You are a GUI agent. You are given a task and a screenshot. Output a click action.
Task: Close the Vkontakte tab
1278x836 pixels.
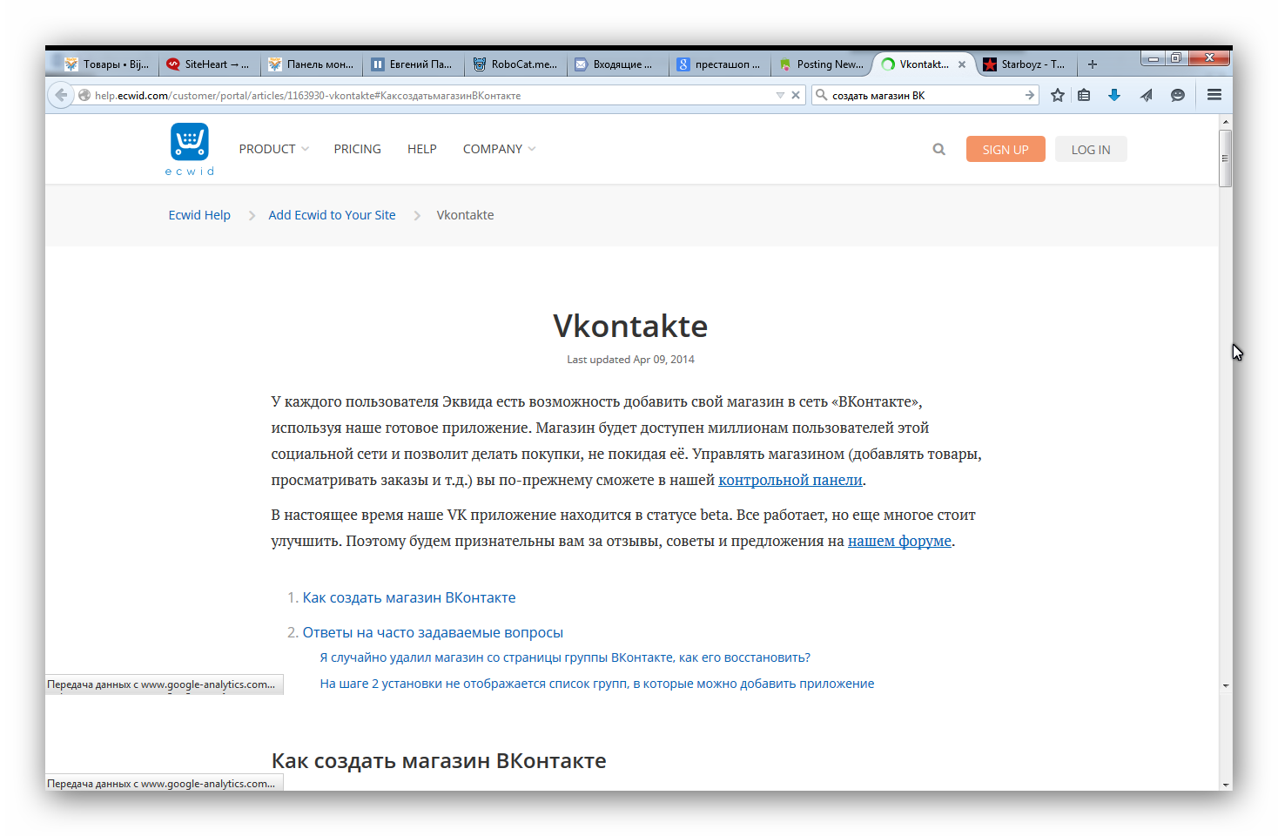[962, 64]
